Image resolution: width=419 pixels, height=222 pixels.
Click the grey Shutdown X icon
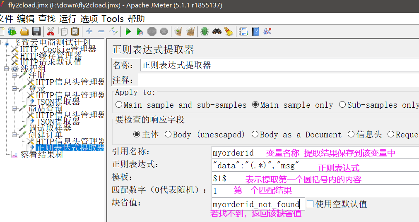click(x=164, y=31)
